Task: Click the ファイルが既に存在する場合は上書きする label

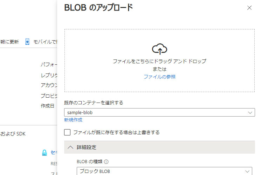Action: click(117, 132)
